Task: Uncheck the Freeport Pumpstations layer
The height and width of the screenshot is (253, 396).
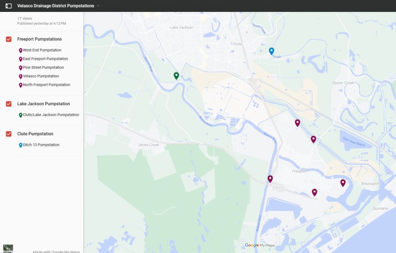Action: pyautogui.click(x=9, y=39)
